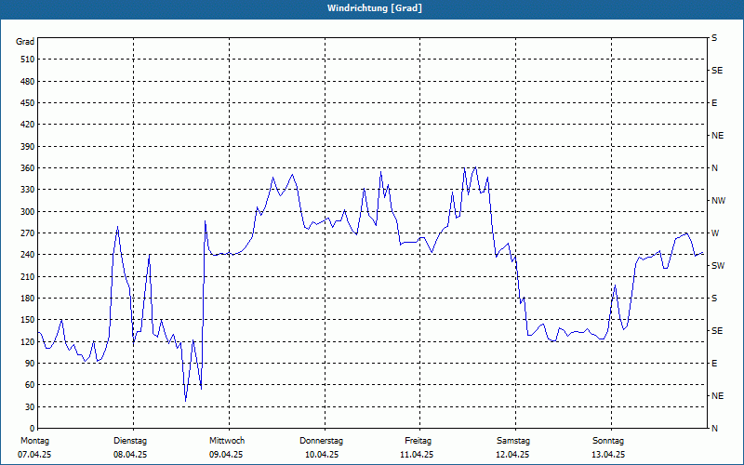
Task: Click the 270 value on the left axis
Action: point(28,233)
